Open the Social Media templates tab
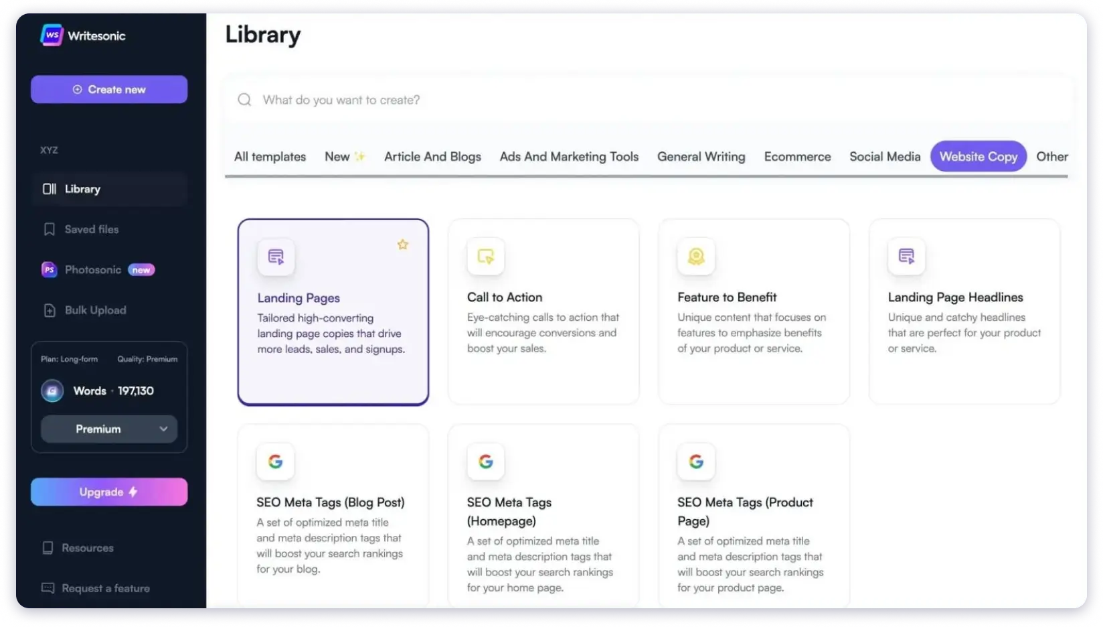 (885, 156)
